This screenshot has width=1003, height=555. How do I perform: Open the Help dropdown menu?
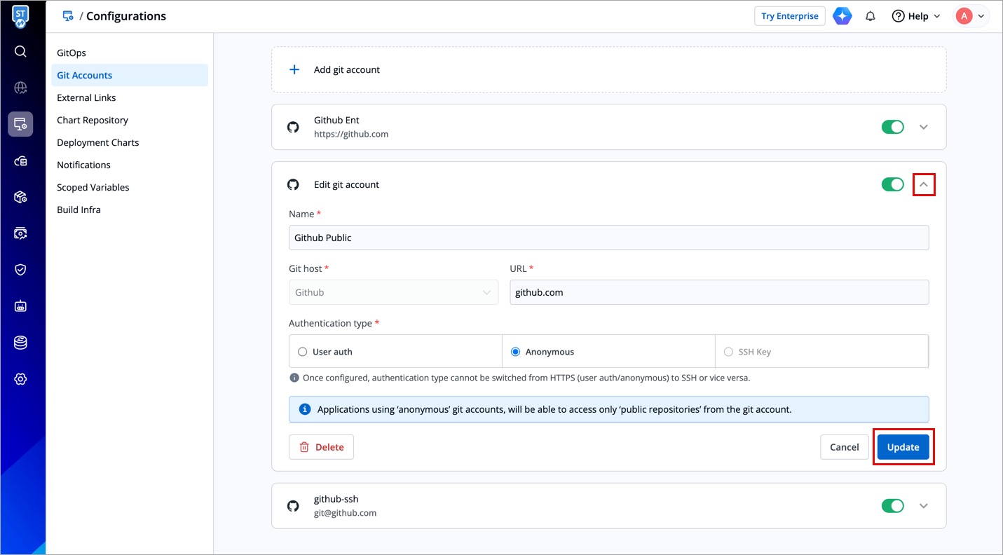(x=916, y=16)
